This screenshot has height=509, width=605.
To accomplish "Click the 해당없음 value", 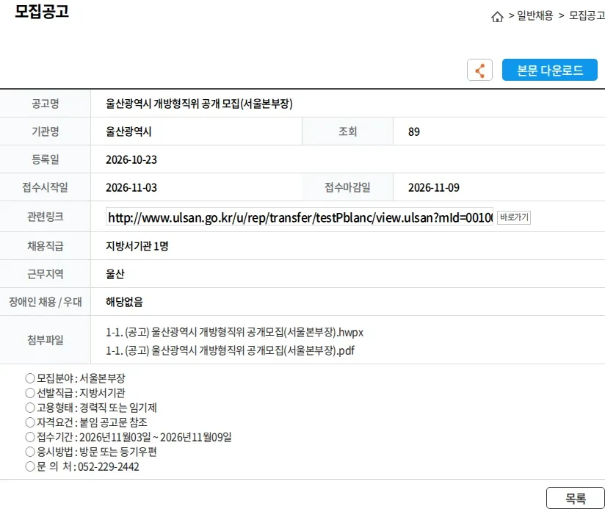I will tap(124, 302).
